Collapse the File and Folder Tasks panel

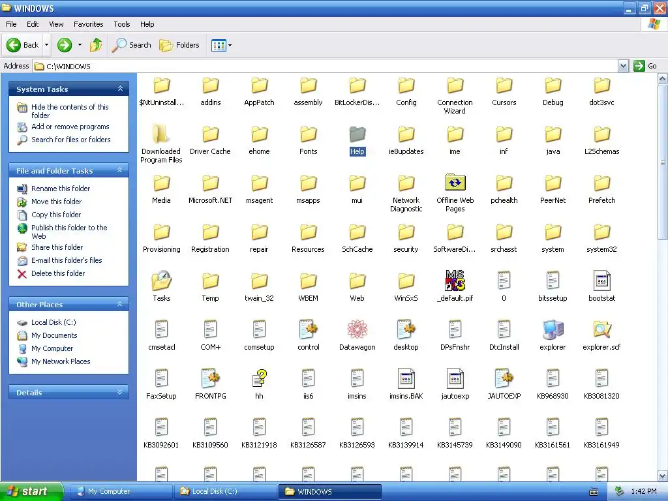coord(120,170)
